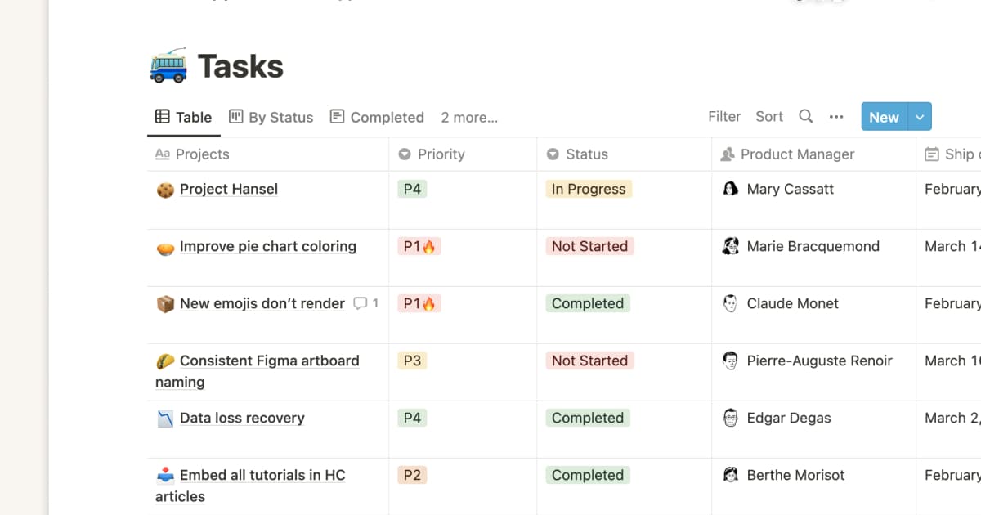Click the trolleybus emoji beside Tasks title
The image size is (981, 515).
click(x=167, y=66)
